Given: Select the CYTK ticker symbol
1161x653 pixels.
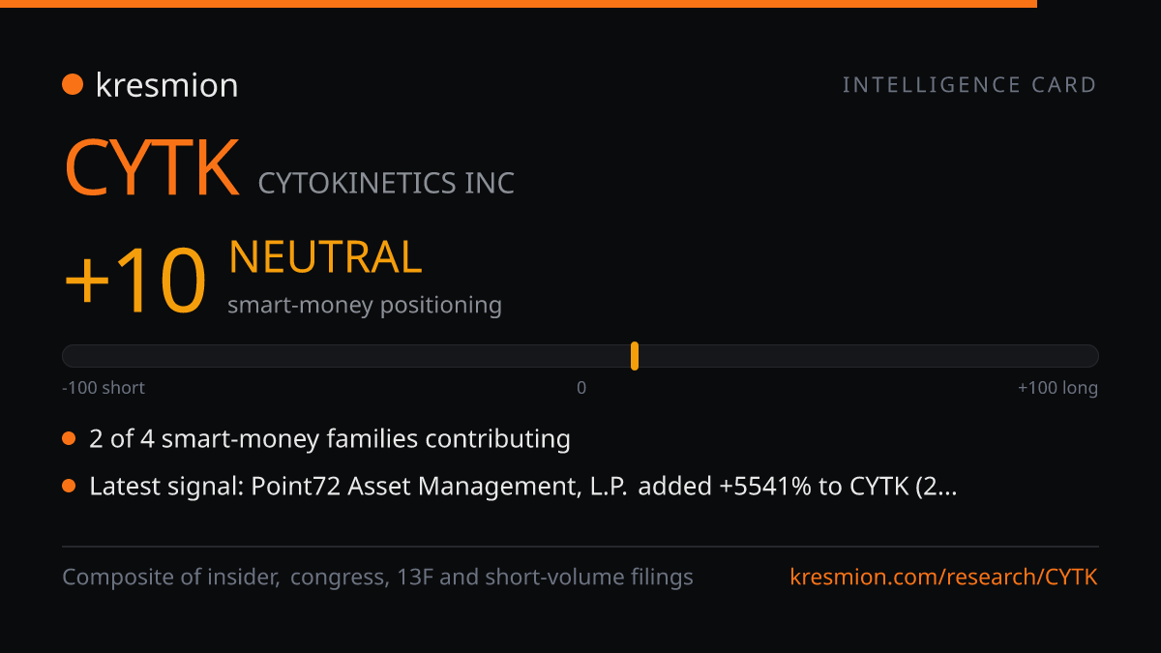Looking at the screenshot, I should pyautogui.click(x=152, y=168).
